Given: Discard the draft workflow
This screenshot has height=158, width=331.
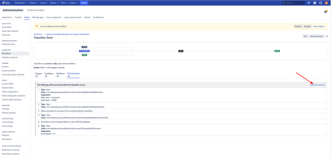Looking at the screenshot, I should (307, 26).
